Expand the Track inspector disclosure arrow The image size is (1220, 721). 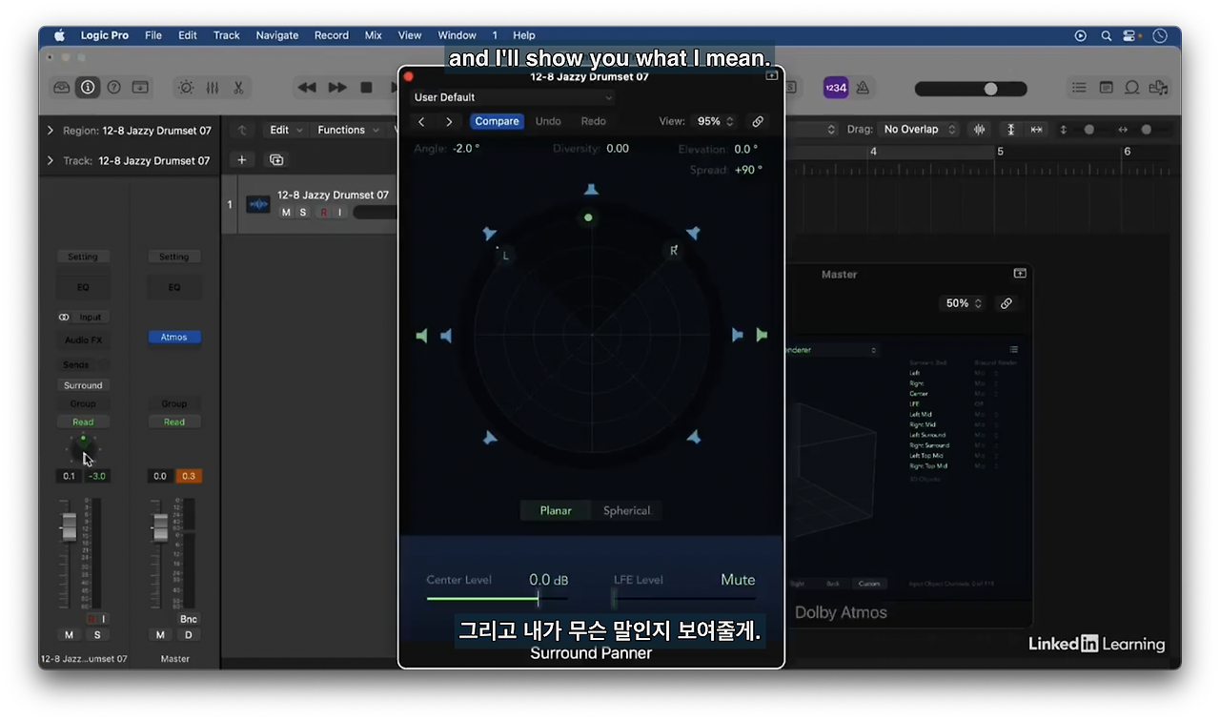[x=50, y=161]
